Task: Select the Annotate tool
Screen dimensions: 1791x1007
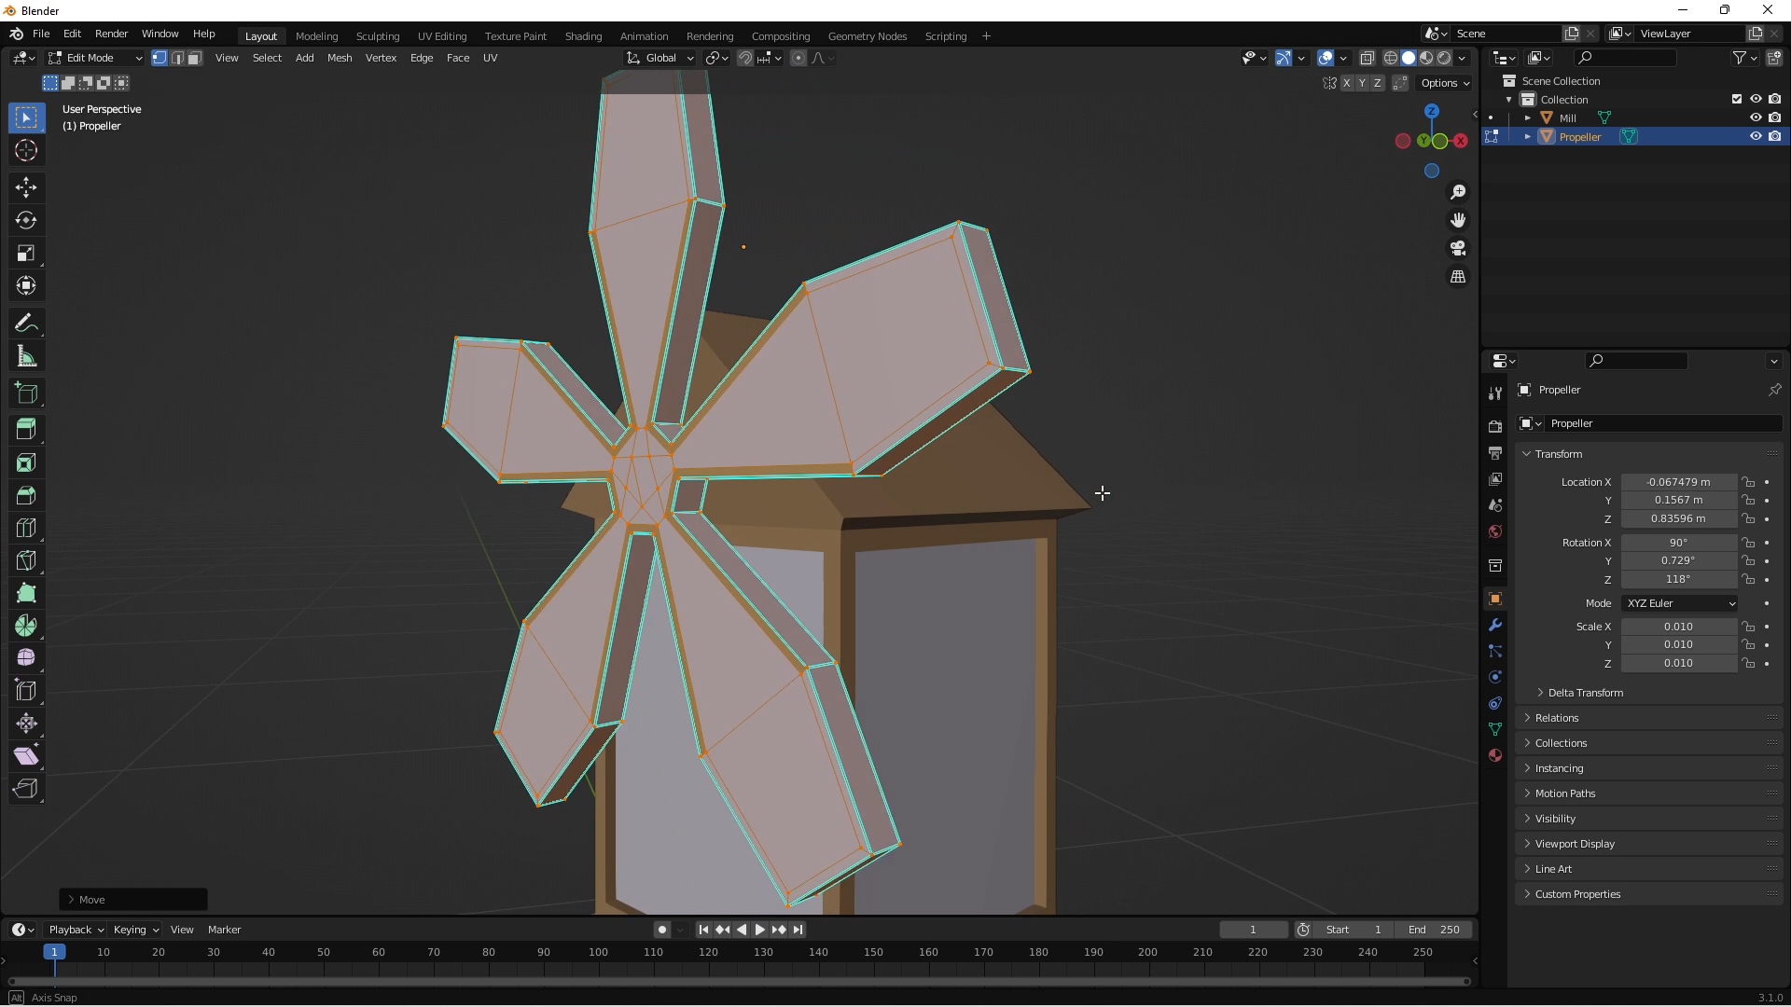Action: point(26,324)
